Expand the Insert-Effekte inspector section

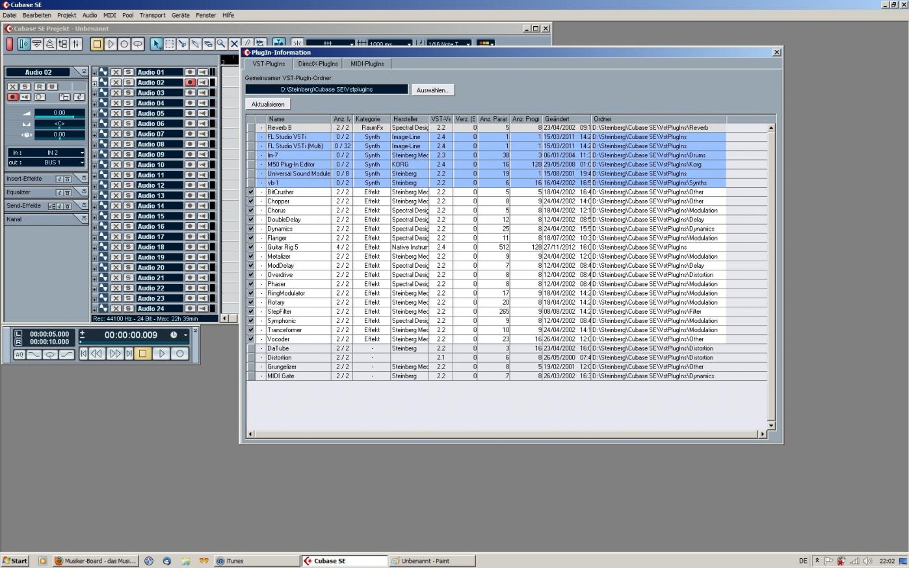coord(84,178)
